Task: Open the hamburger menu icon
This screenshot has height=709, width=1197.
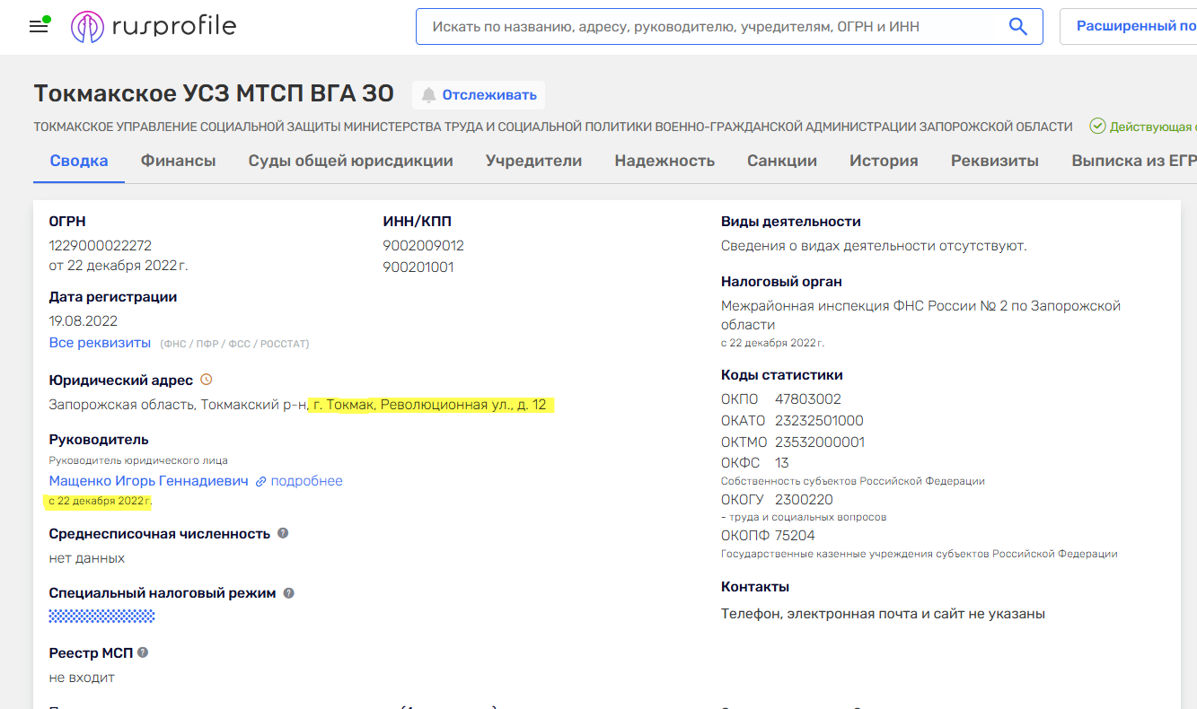Action: pyautogui.click(x=39, y=27)
